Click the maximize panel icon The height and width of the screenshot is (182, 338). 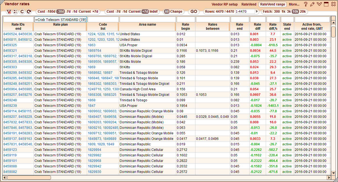point(326,4)
